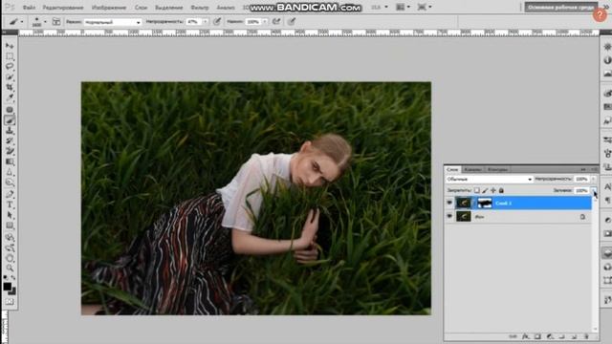Toggle lock position
This screenshot has height=344, width=612.
pos(493,190)
